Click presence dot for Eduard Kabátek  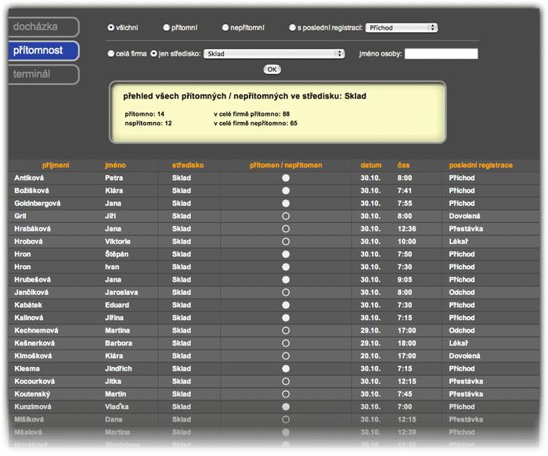click(x=286, y=305)
